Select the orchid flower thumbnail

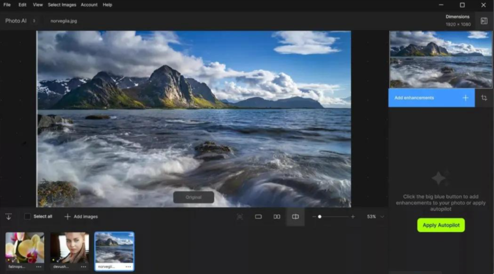pyautogui.click(x=24, y=248)
